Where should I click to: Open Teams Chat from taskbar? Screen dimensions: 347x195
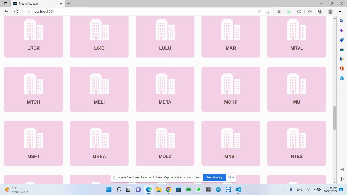pyautogui.click(x=139, y=190)
